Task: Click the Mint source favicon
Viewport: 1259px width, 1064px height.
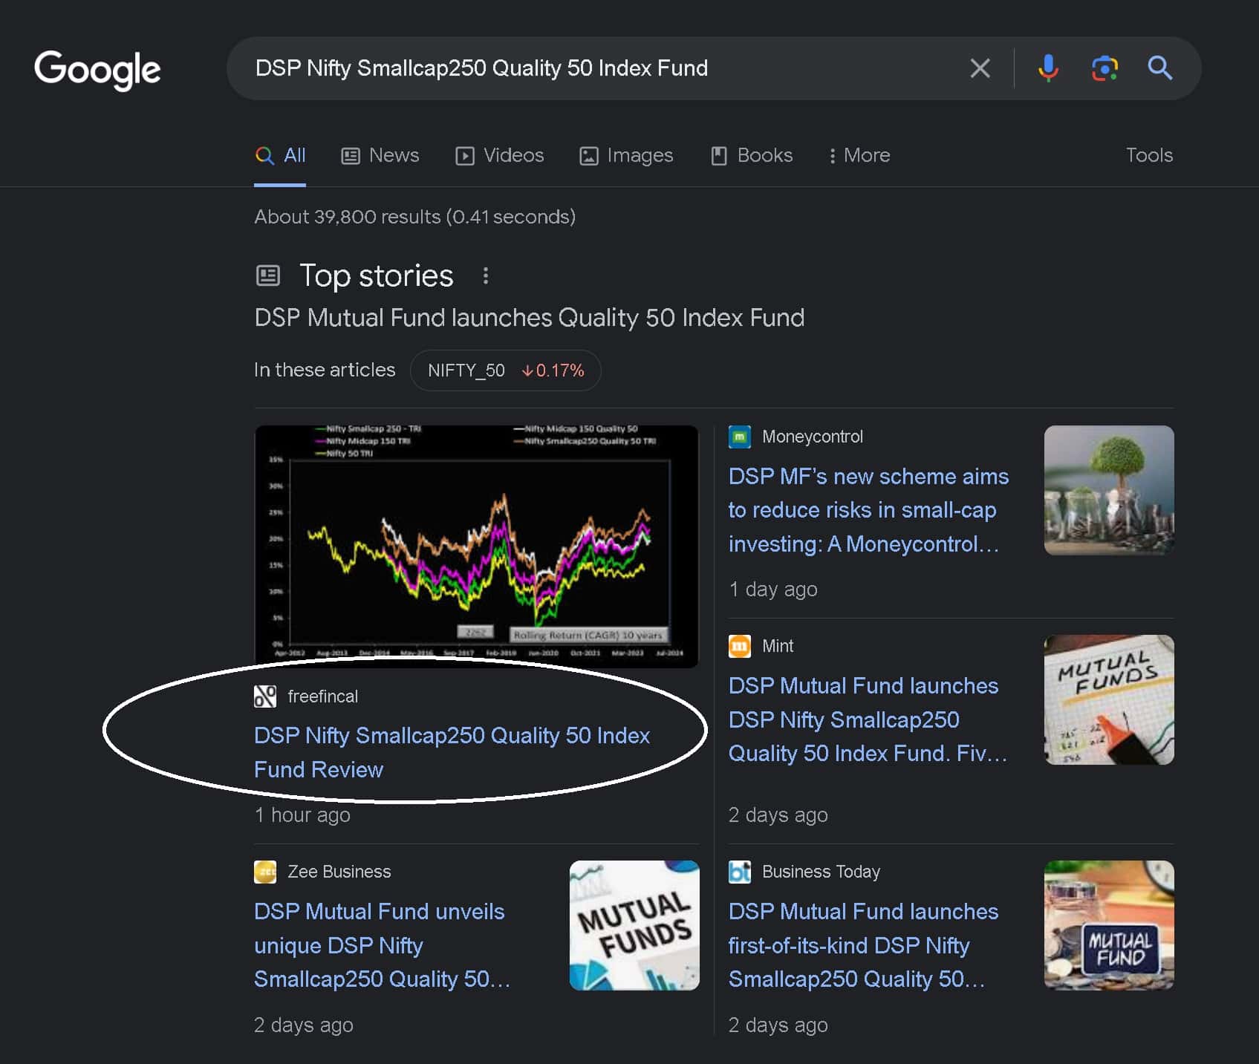Action: 739,646
